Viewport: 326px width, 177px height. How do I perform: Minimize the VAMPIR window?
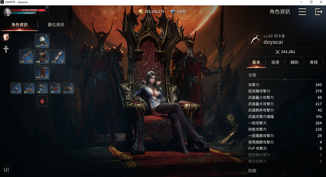[x=301, y=2]
